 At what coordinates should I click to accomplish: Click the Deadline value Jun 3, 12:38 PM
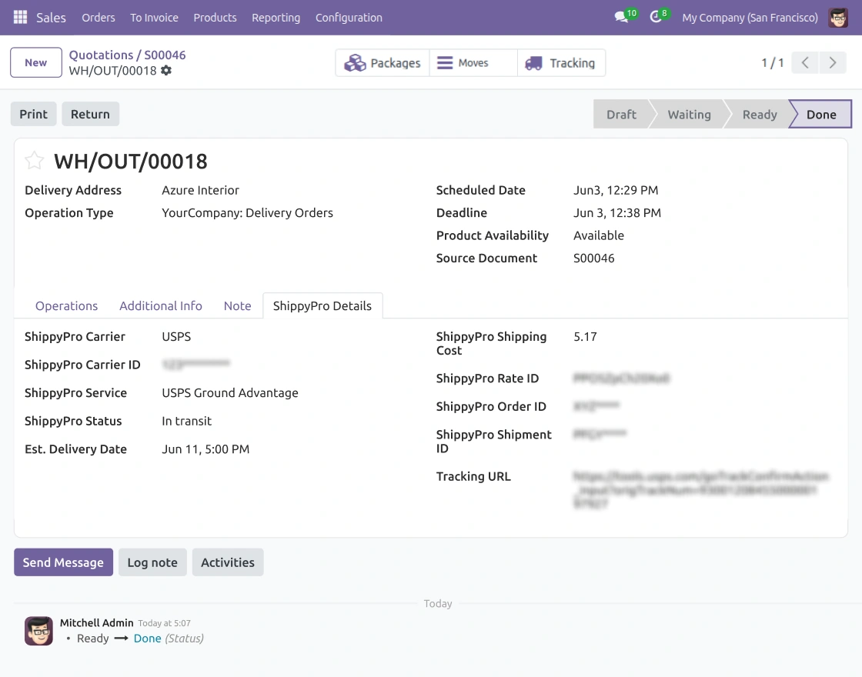617,212
